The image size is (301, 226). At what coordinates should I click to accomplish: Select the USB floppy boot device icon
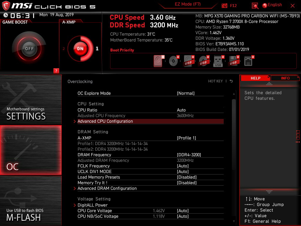point(233,61)
